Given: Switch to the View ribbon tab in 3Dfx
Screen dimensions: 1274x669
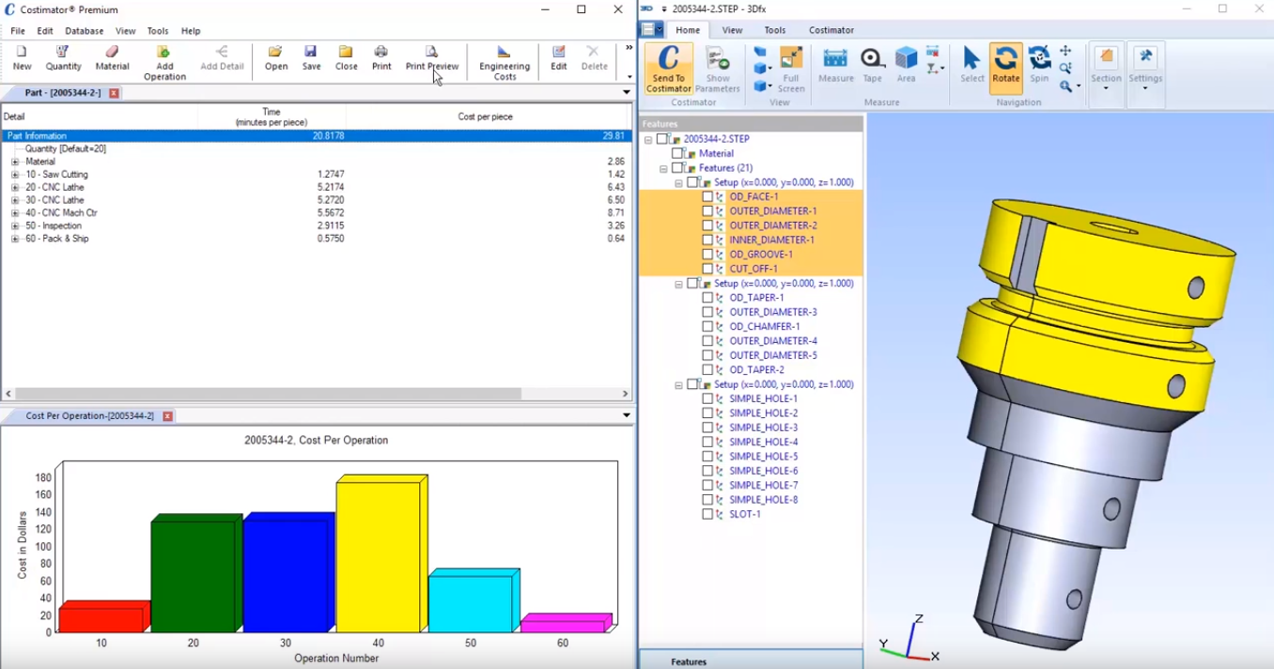Looking at the screenshot, I should 732,30.
